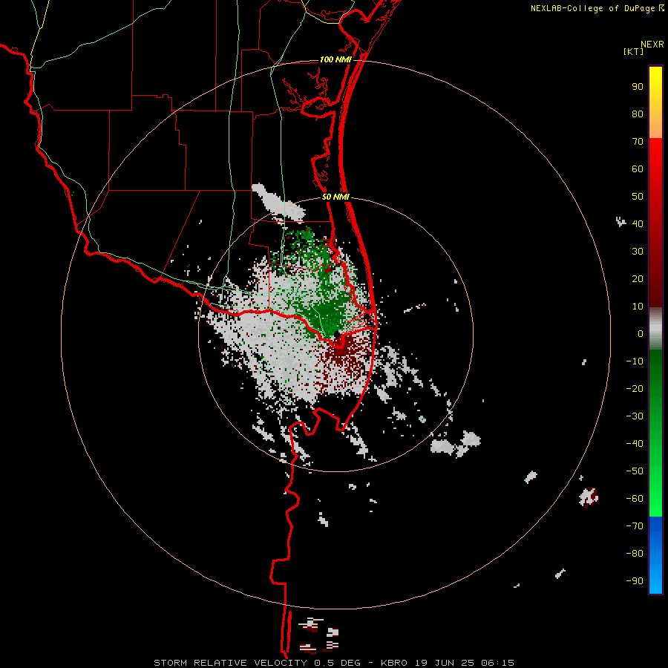Click the large gray echo beside the 50 NMI label
This screenshot has width=668, height=668.
coord(278,203)
